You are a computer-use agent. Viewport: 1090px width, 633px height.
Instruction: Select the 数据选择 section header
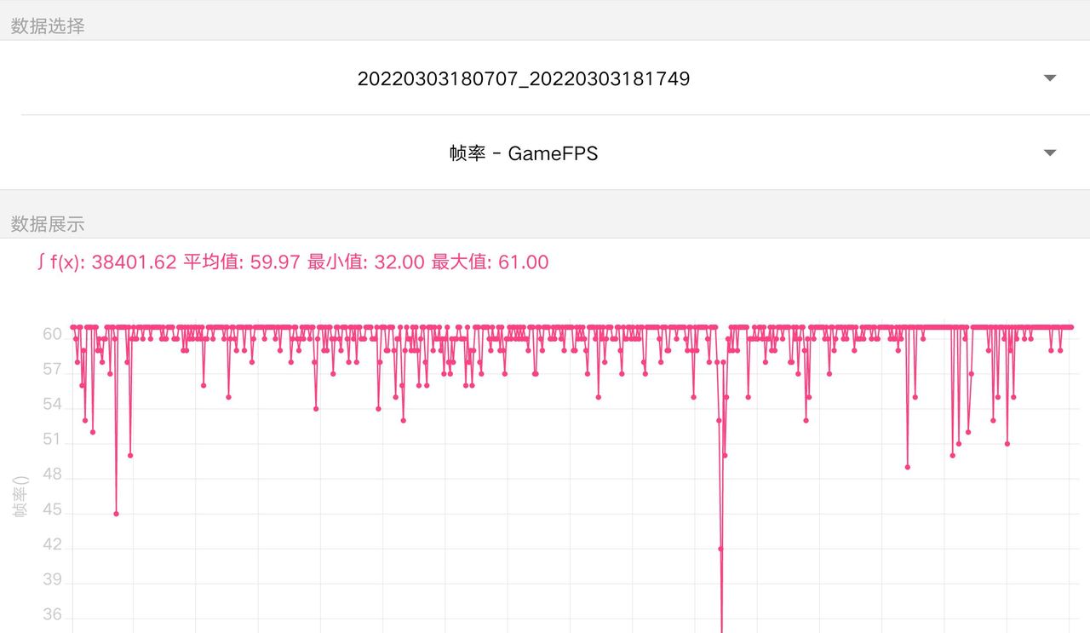(x=48, y=26)
